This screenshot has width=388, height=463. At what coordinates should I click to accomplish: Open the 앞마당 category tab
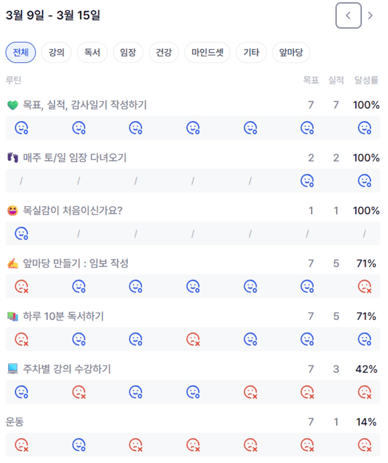click(x=291, y=53)
